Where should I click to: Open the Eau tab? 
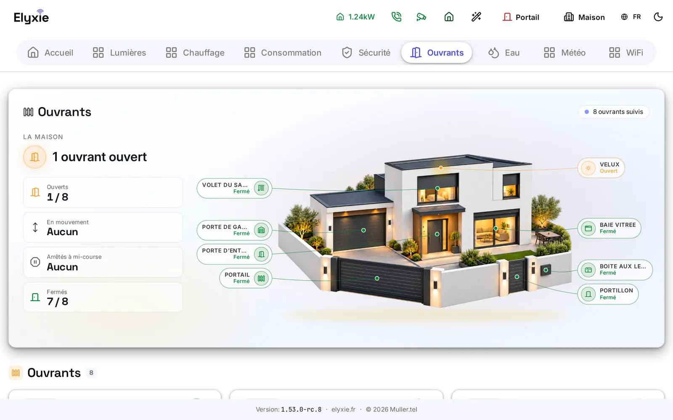[504, 52]
